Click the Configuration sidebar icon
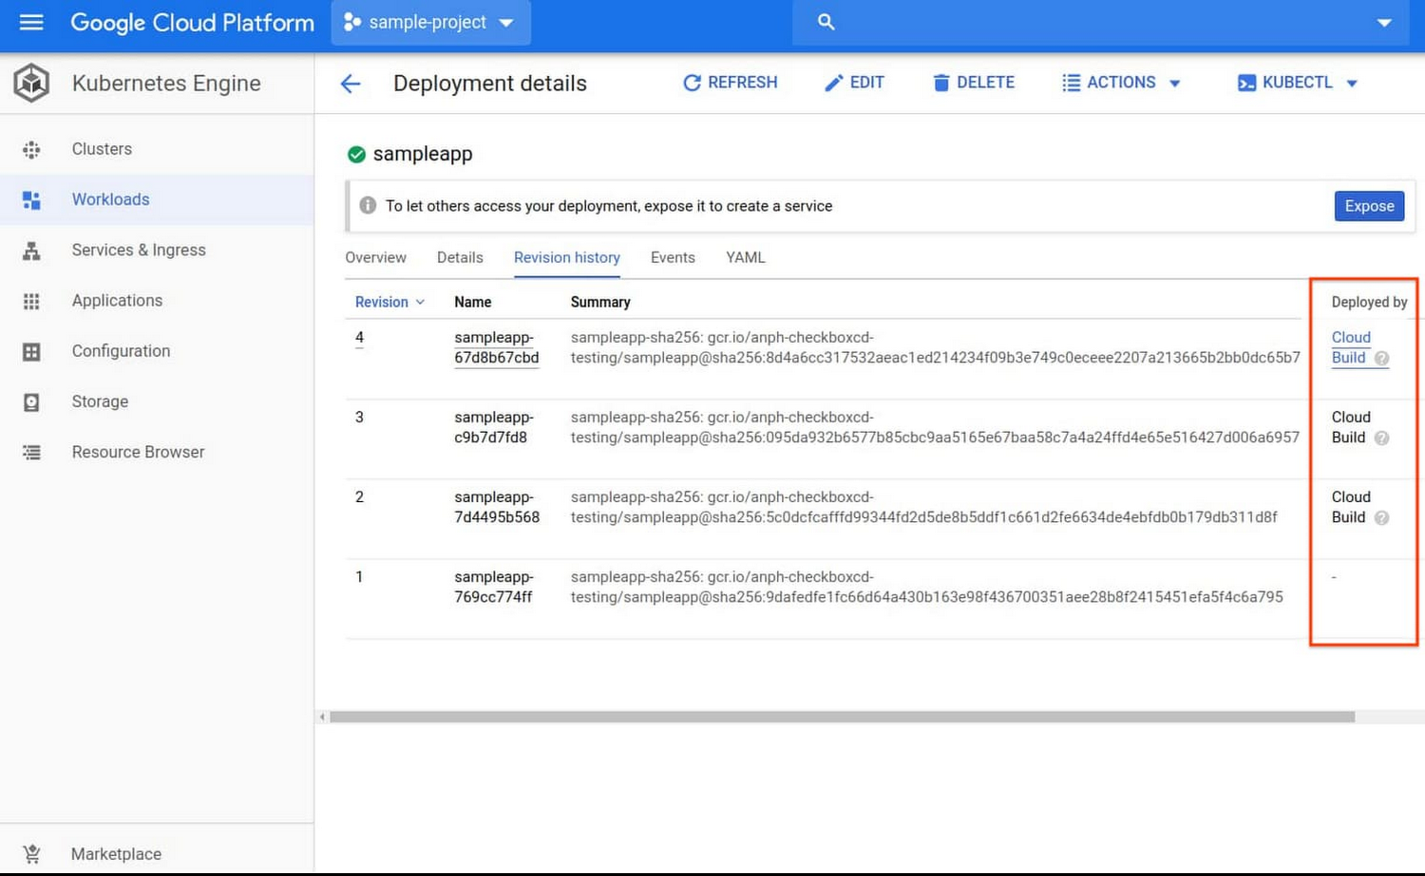The image size is (1425, 876). tap(31, 351)
